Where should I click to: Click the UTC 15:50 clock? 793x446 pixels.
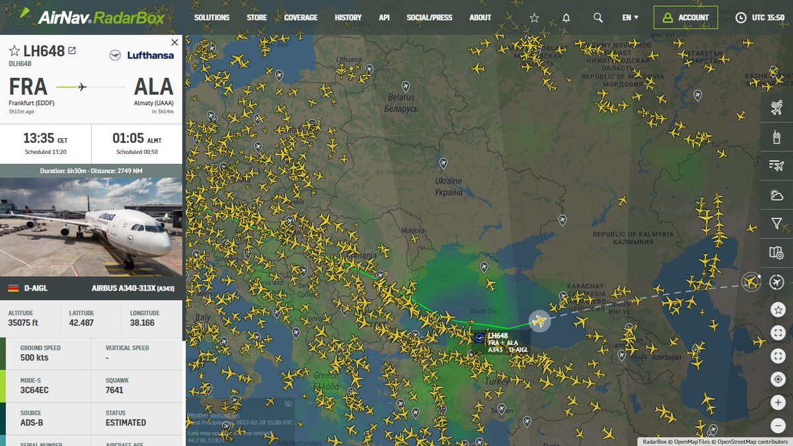tap(760, 18)
